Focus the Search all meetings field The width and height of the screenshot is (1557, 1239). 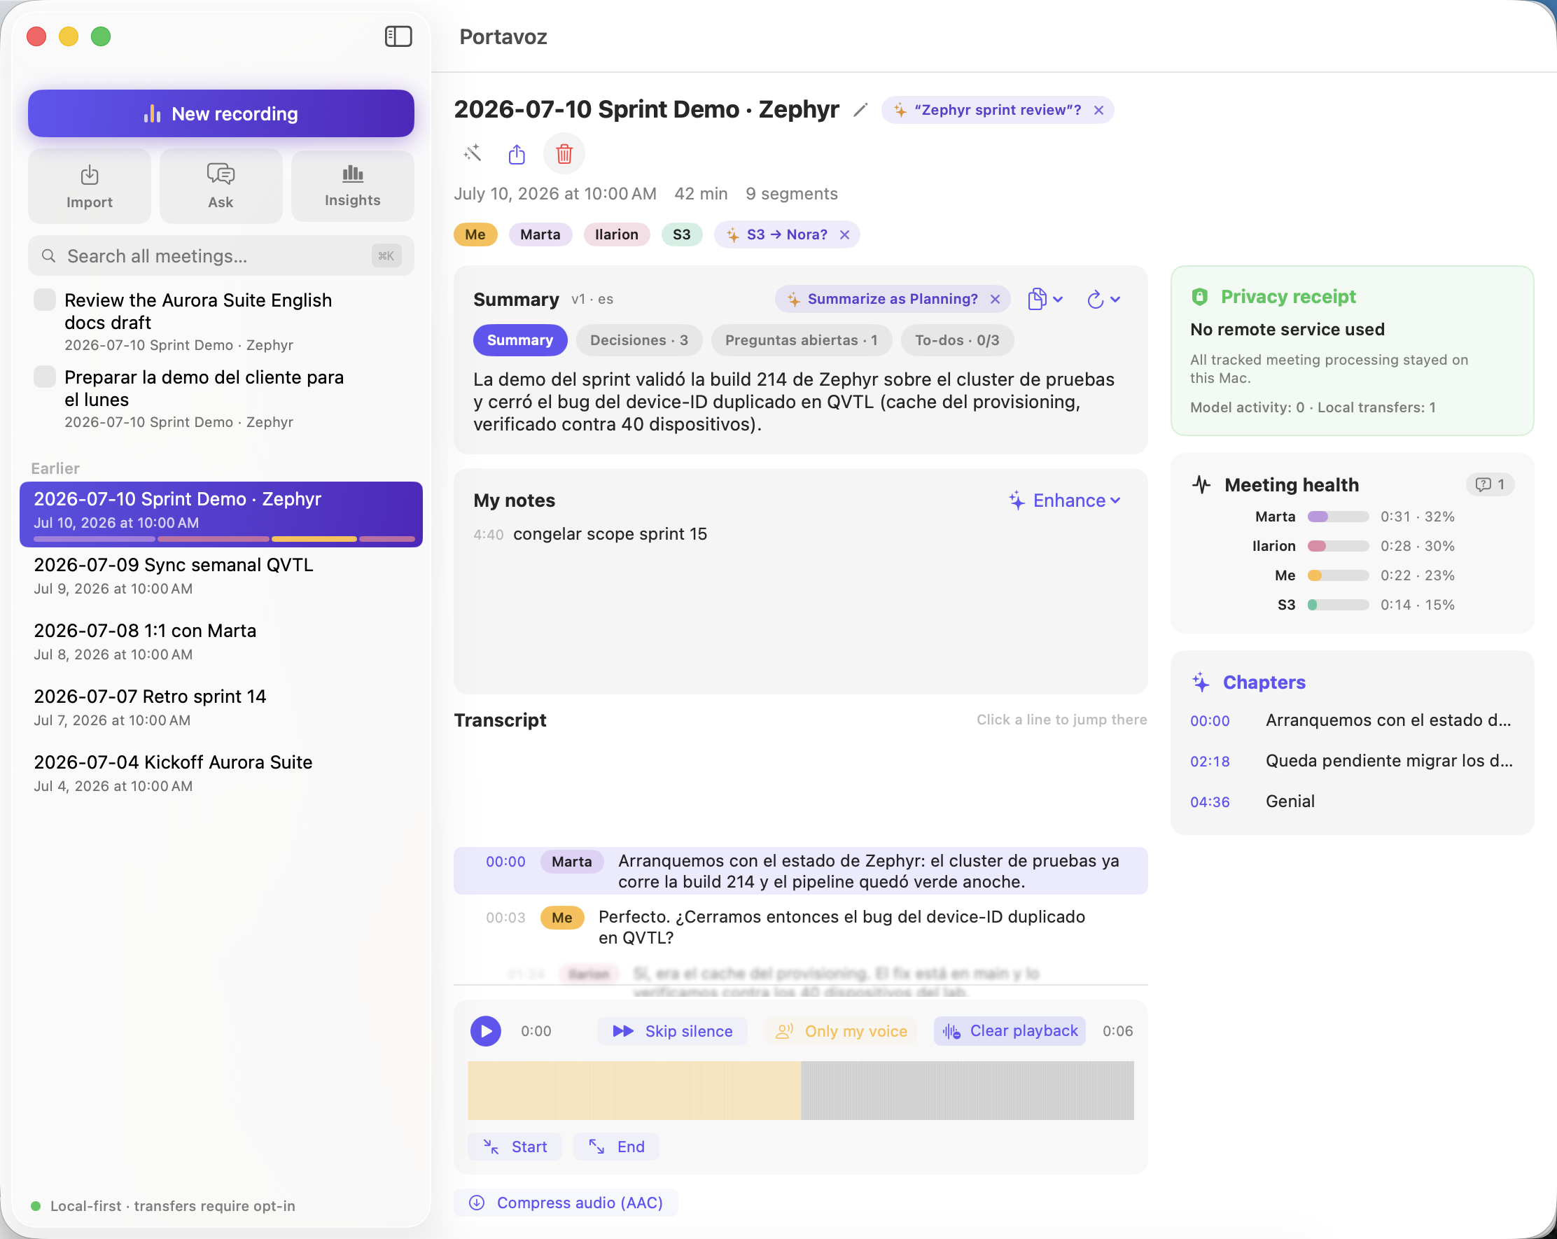coord(221,255)
